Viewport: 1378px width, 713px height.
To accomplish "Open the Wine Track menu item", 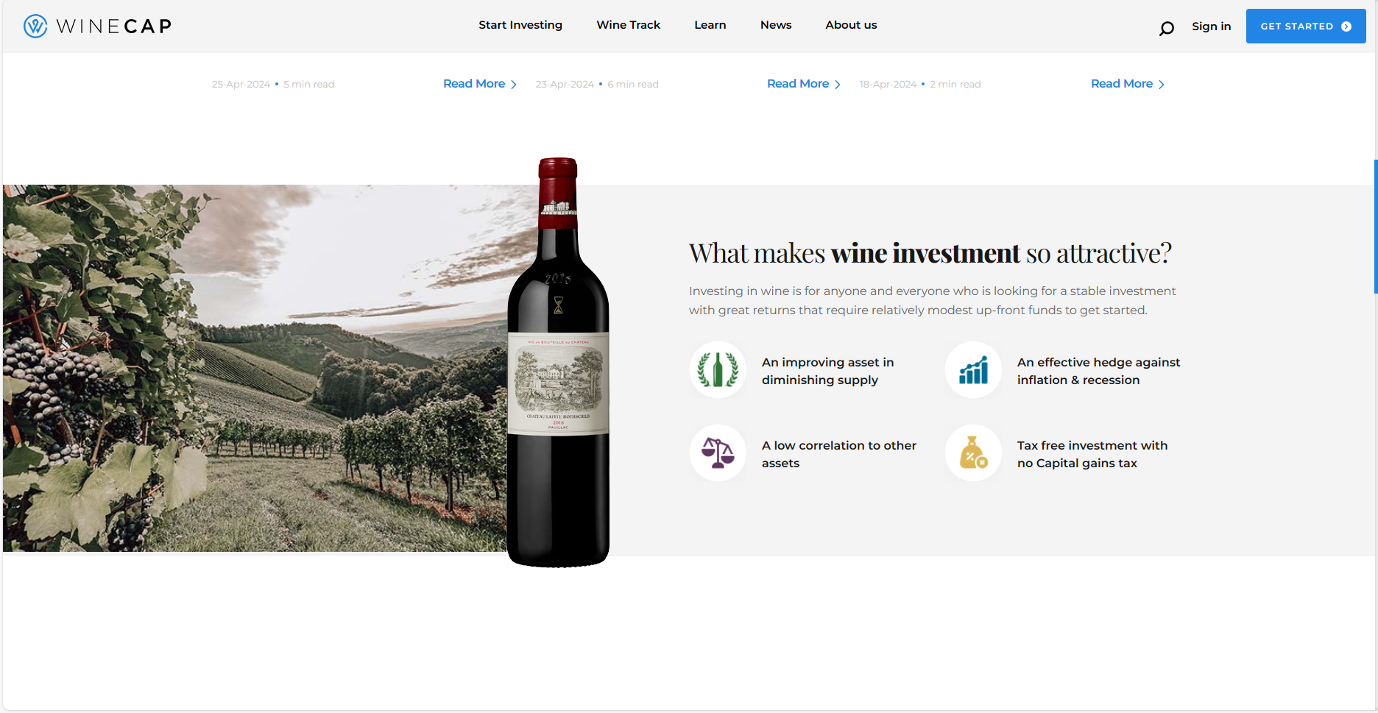I will point(629,25).
